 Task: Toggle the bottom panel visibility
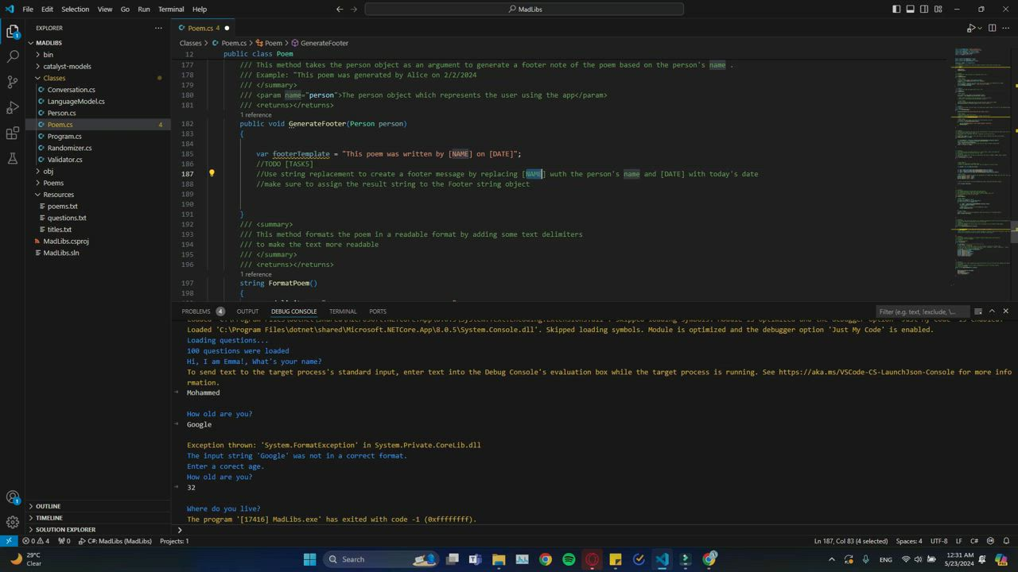pos(911,10)
